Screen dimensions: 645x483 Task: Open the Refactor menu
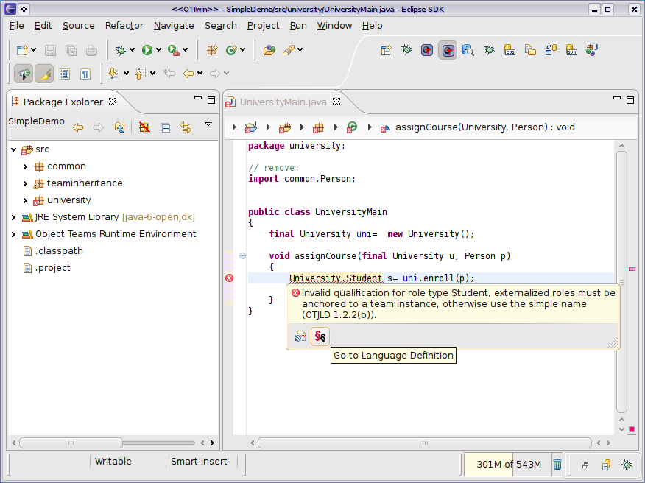coord(124,26)
